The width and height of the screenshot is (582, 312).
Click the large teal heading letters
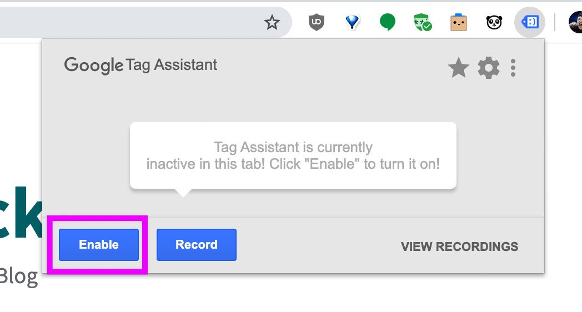21,213
